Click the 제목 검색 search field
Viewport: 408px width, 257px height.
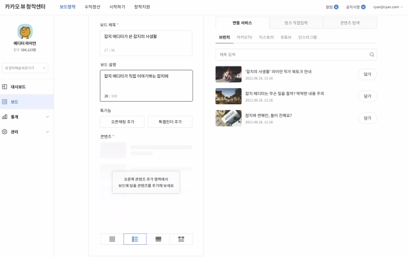click(296, 54)
